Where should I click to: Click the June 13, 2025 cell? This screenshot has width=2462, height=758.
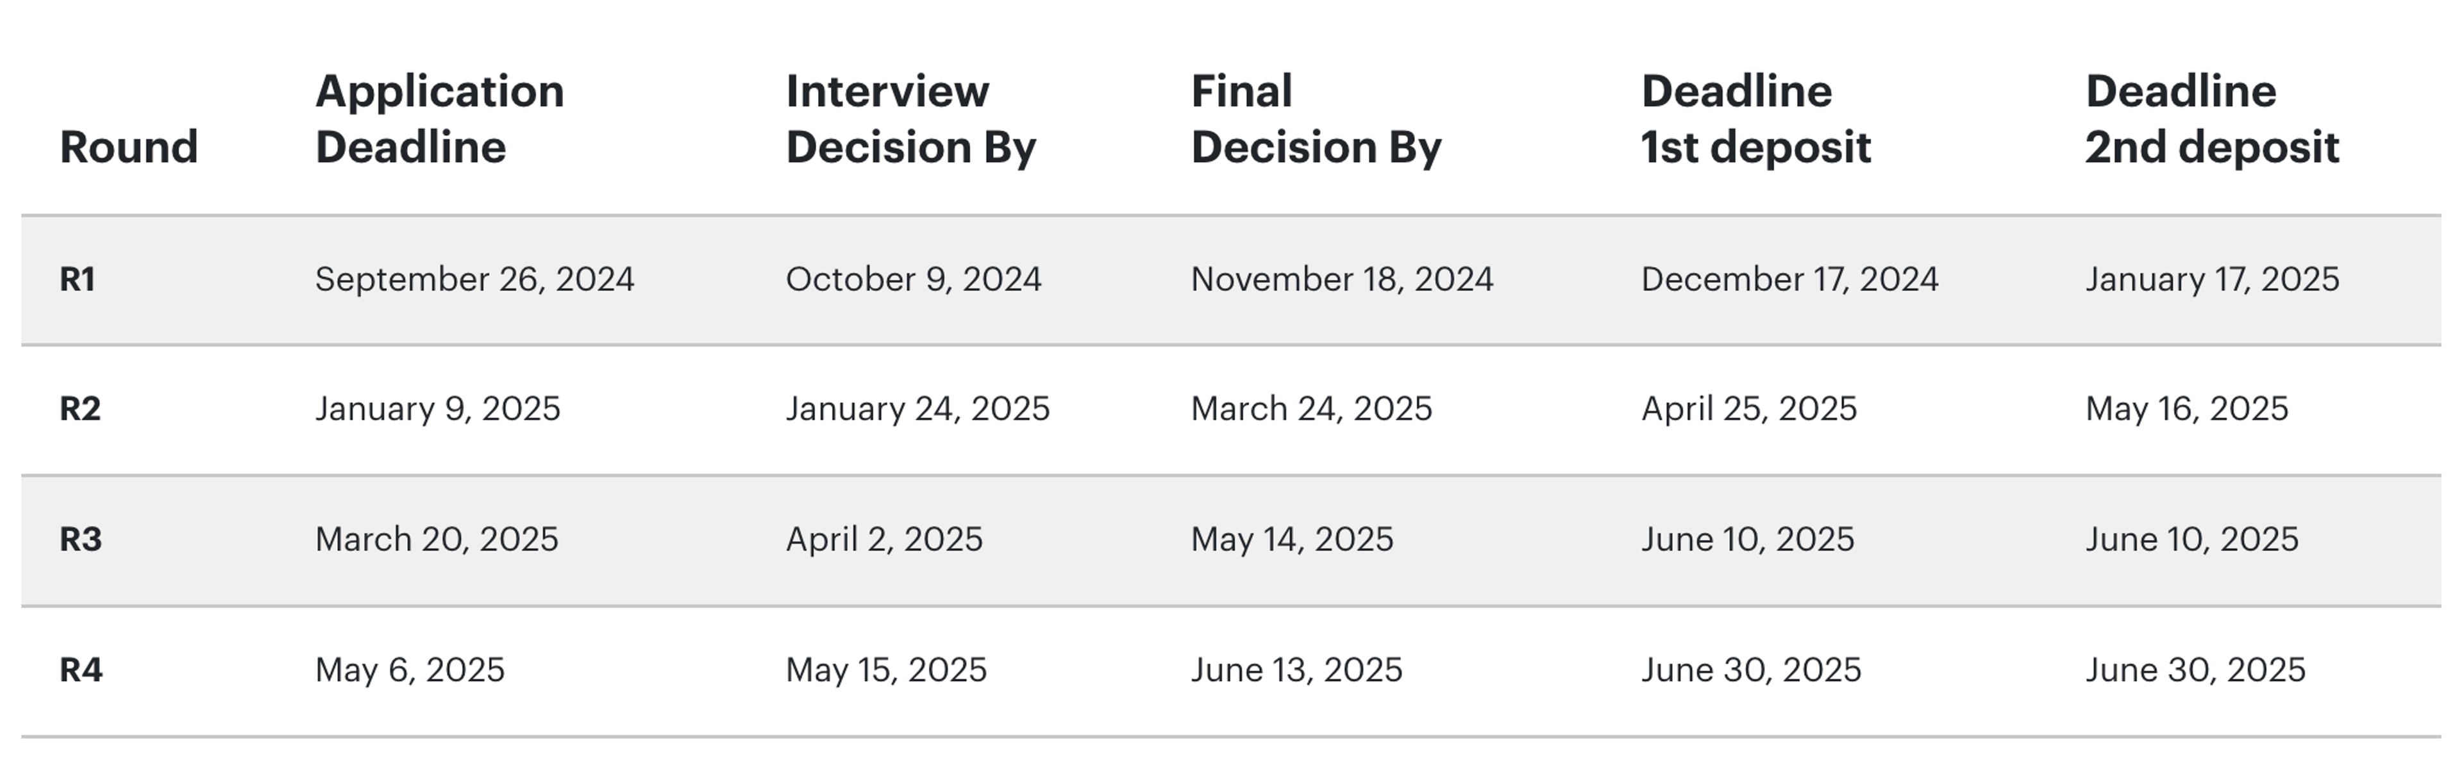click(1296, 670)
